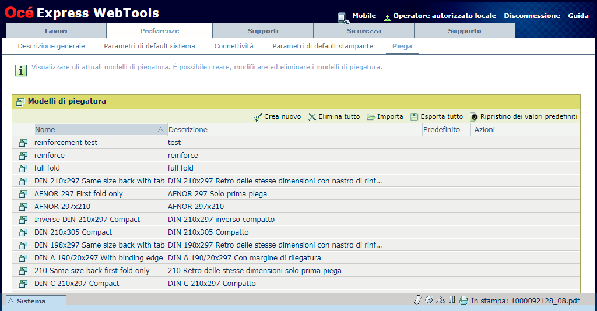Select the Piega sub-tab
Viewport: 597px width, 311px height.
tap(402, 46)
